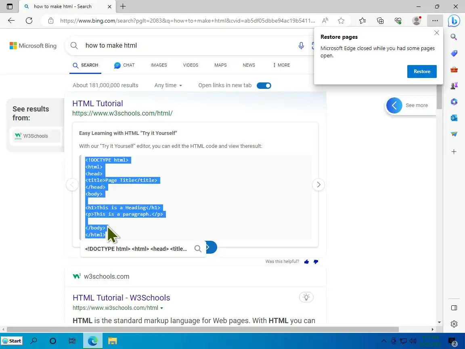Click the Restore pages button
This screenshot has height=349, width=465.
point(422,71)
